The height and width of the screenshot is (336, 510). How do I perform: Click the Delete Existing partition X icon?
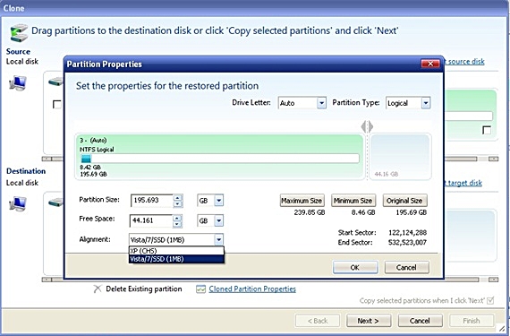coord(98,289)
